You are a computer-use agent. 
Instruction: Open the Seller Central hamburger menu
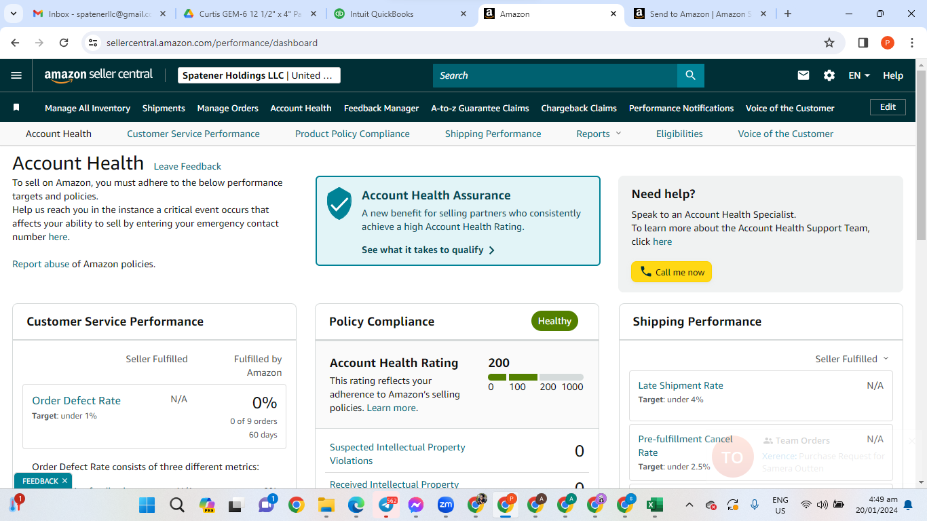[16, 75]
